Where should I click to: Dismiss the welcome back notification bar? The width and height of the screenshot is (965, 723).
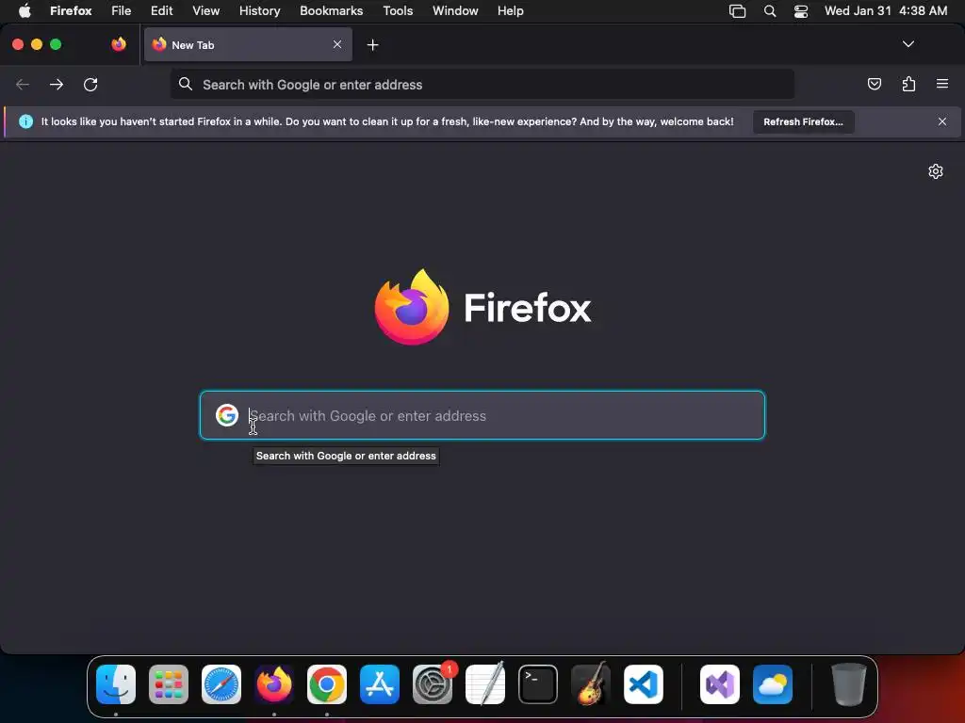(x=942, y=121)
